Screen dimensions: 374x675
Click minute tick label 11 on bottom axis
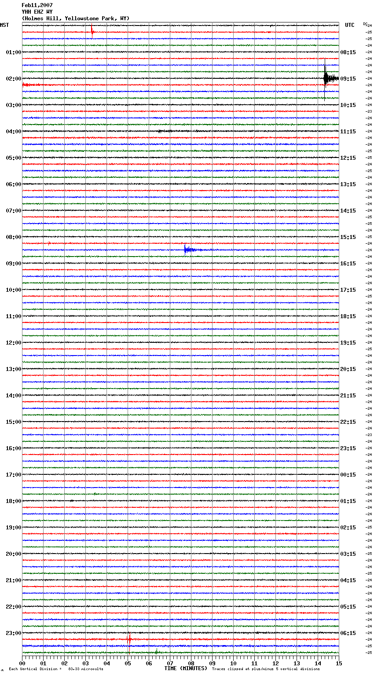[254, 663]
